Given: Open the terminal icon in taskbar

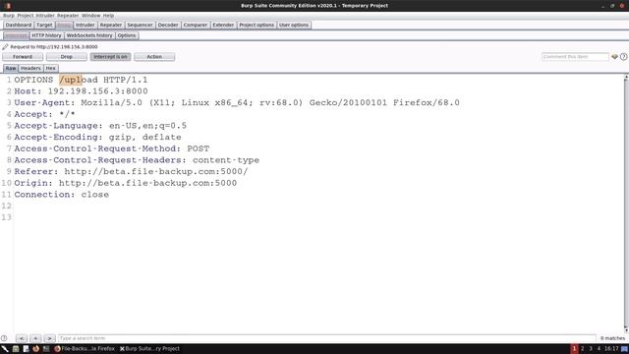Looking at the screenshot, I should (46, 349).
